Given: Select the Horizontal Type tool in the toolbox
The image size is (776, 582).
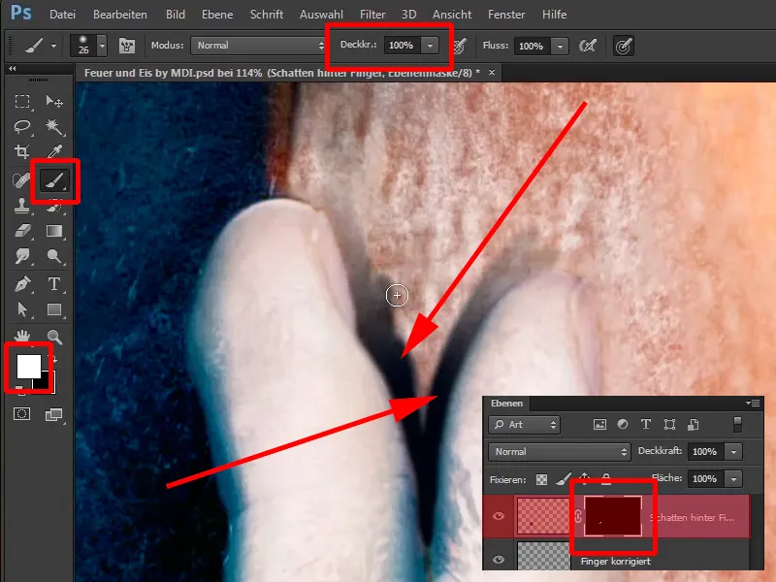Looking at the screenshot, I should pyautogui.click(x=54, y=284).
